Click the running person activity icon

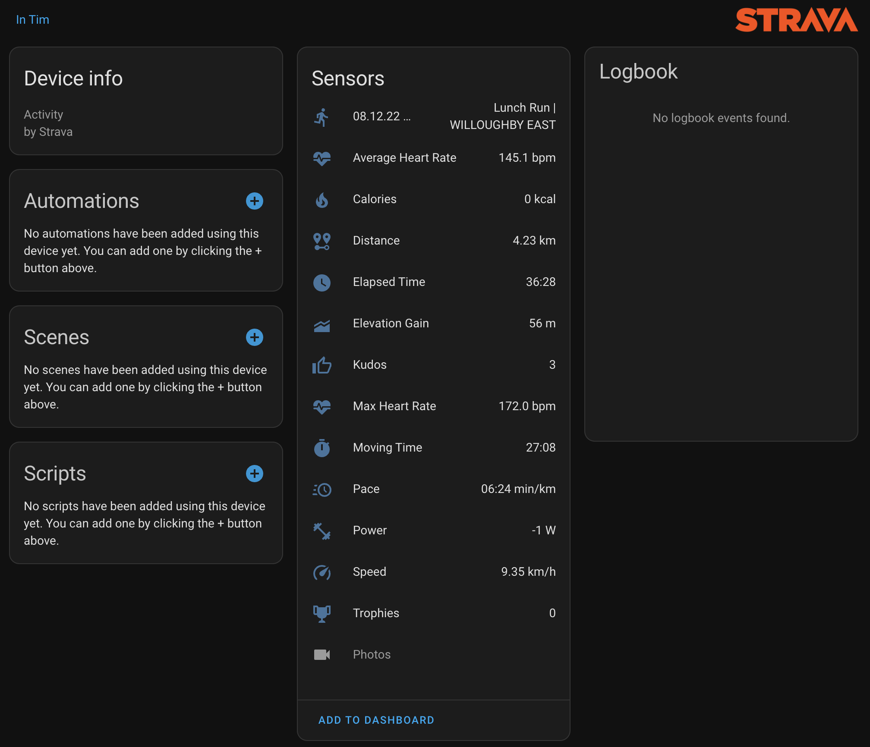tap(322, 117)
